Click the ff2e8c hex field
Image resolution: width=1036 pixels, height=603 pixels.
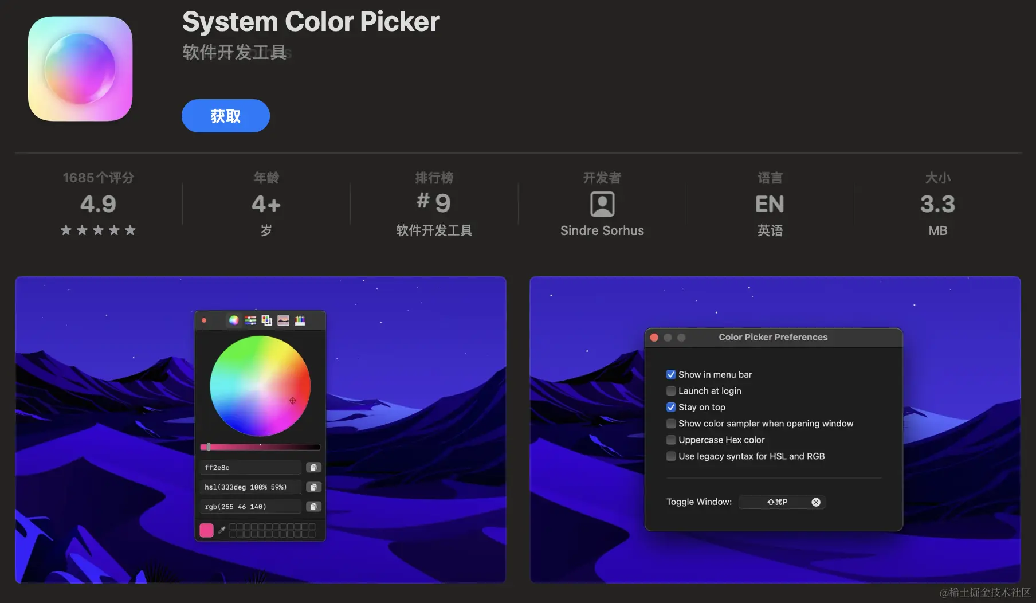pos(250,468)
